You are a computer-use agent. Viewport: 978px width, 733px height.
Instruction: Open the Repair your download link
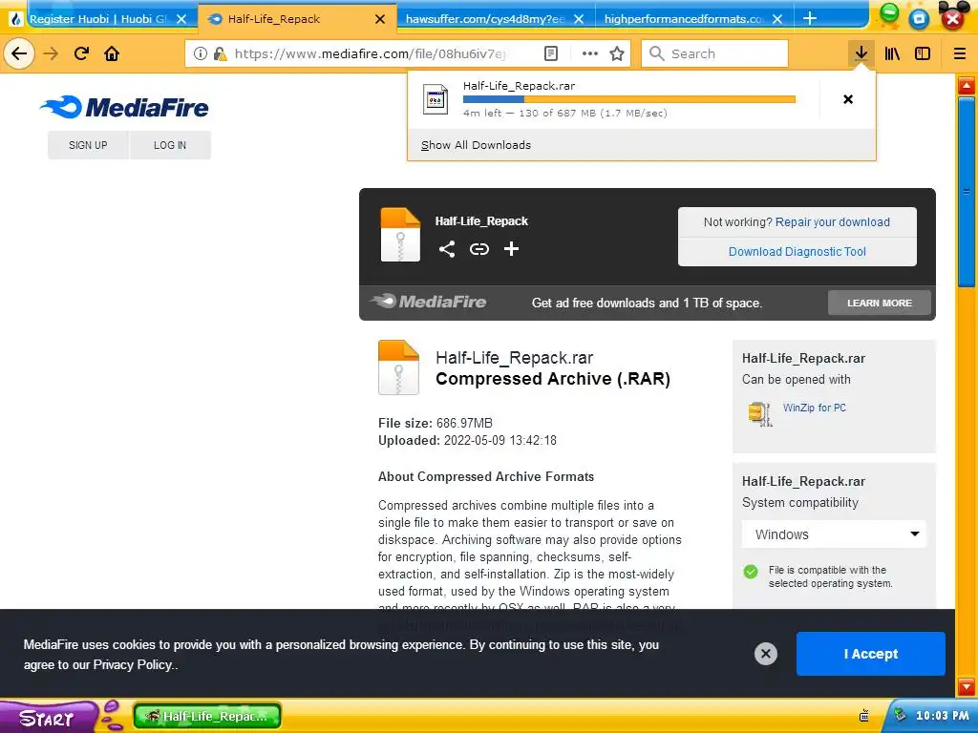point(832,221)
